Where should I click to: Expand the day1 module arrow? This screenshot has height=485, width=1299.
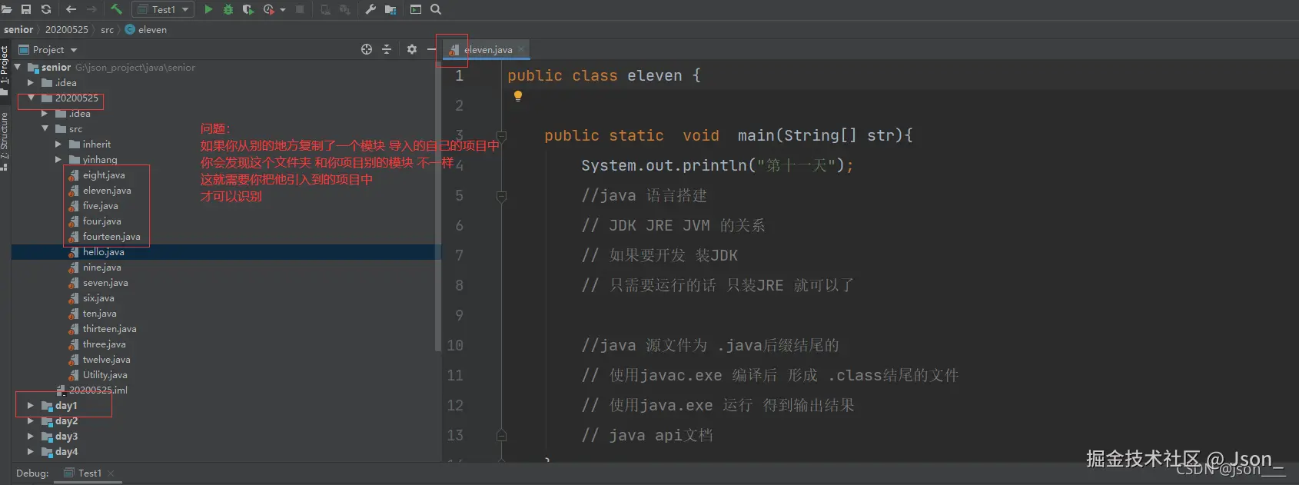click(31, 406)
